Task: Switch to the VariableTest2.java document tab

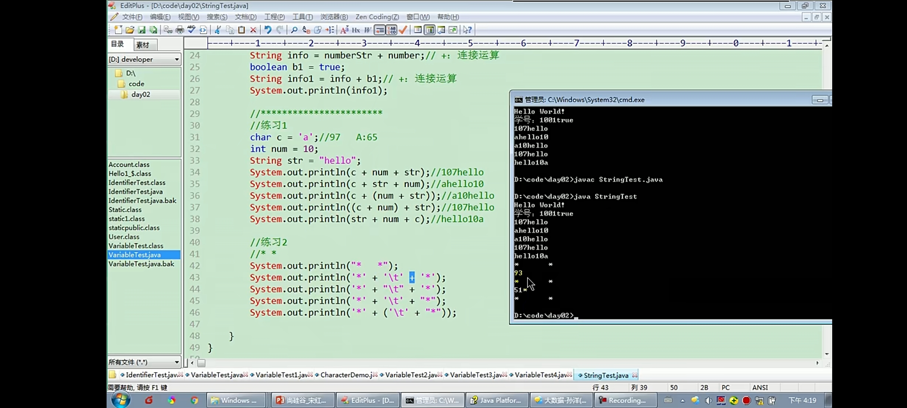Action: pyautogui.click(x=411, y=375)
